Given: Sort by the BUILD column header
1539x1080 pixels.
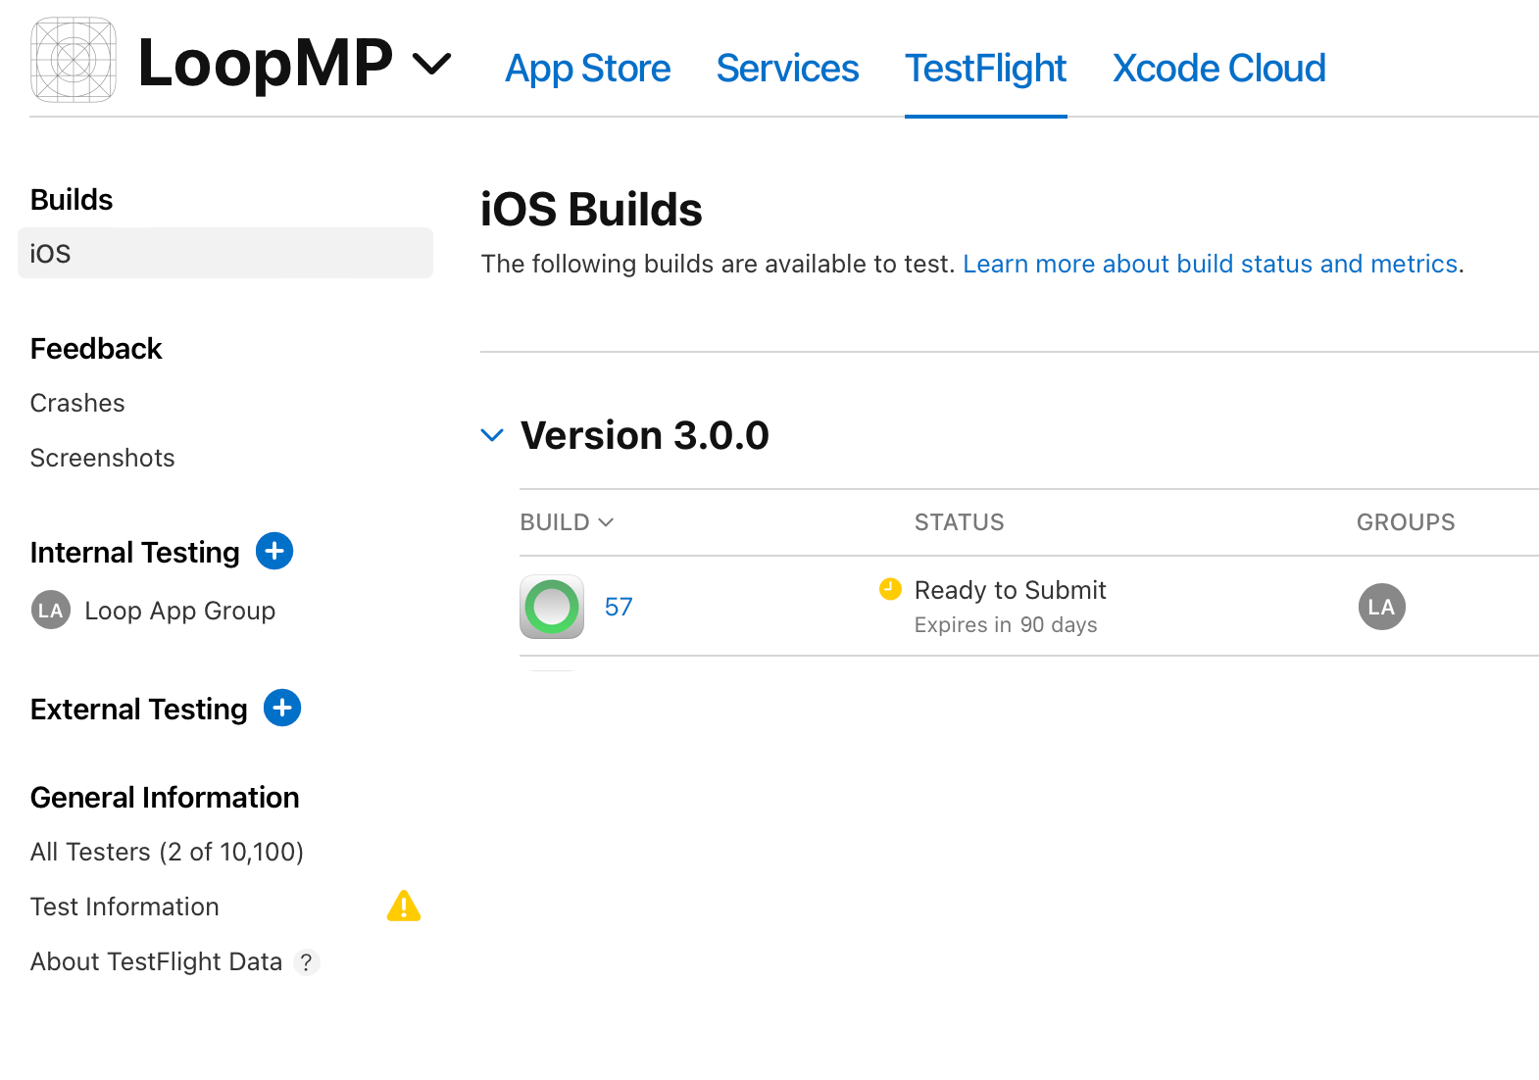Looking at the screenshot, I should (567, 522).
